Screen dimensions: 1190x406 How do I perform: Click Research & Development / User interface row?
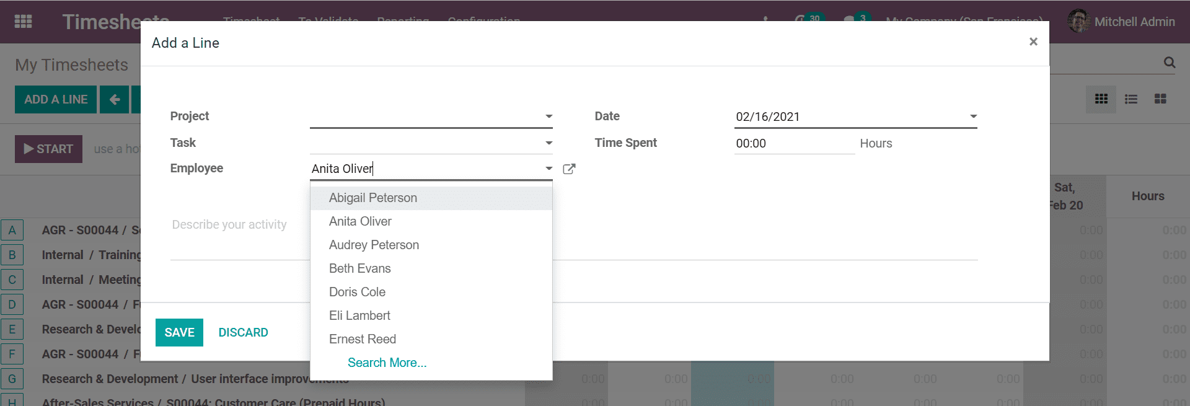[195, 379]
